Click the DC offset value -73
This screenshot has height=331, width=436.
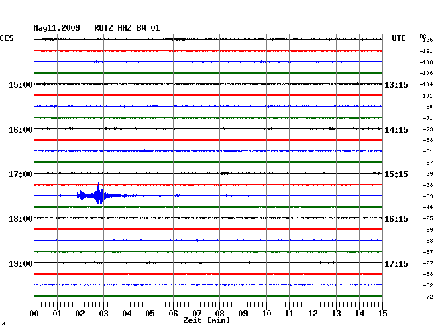tap(428, 129)
